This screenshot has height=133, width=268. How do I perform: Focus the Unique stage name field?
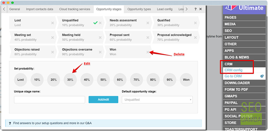pyautogui.click(x=49, y=99)
